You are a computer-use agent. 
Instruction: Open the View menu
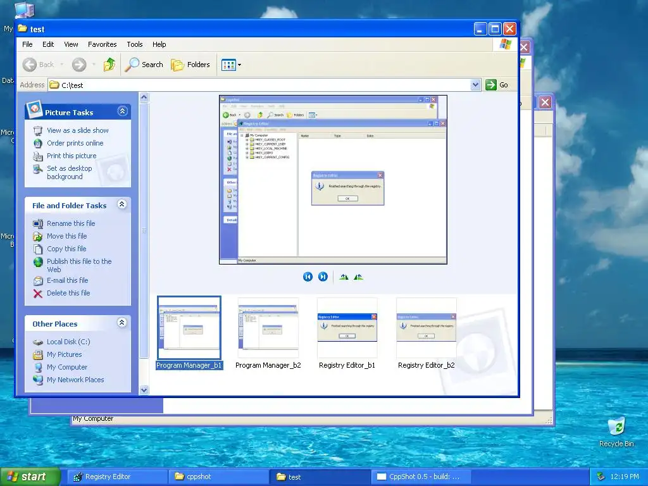pos(71,44)
